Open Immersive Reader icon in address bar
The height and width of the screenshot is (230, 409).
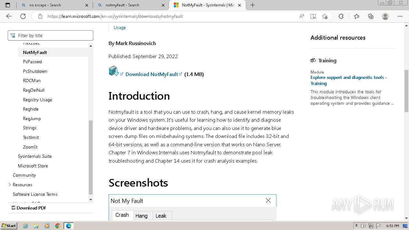pos(313,16)
